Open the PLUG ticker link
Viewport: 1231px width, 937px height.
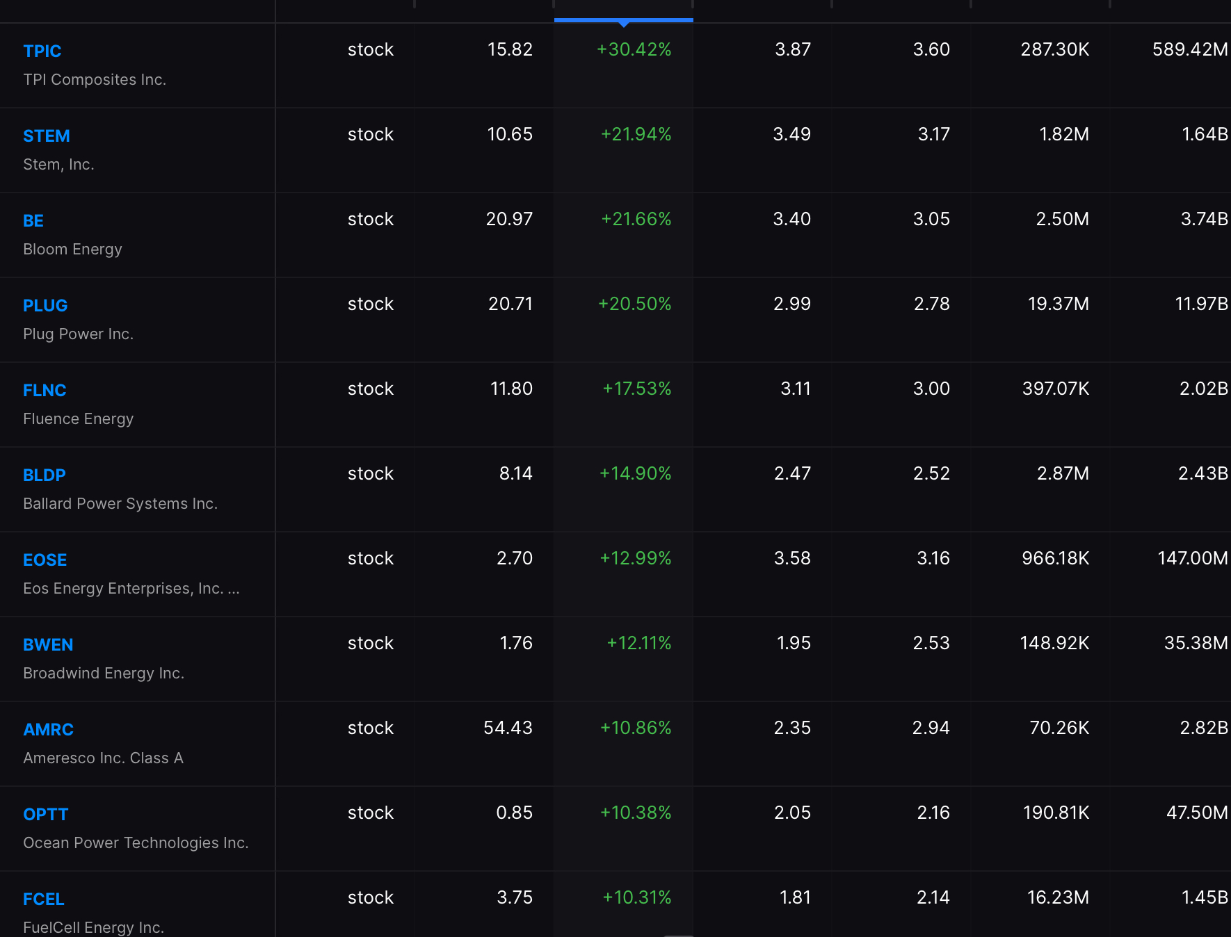(45, 305)
